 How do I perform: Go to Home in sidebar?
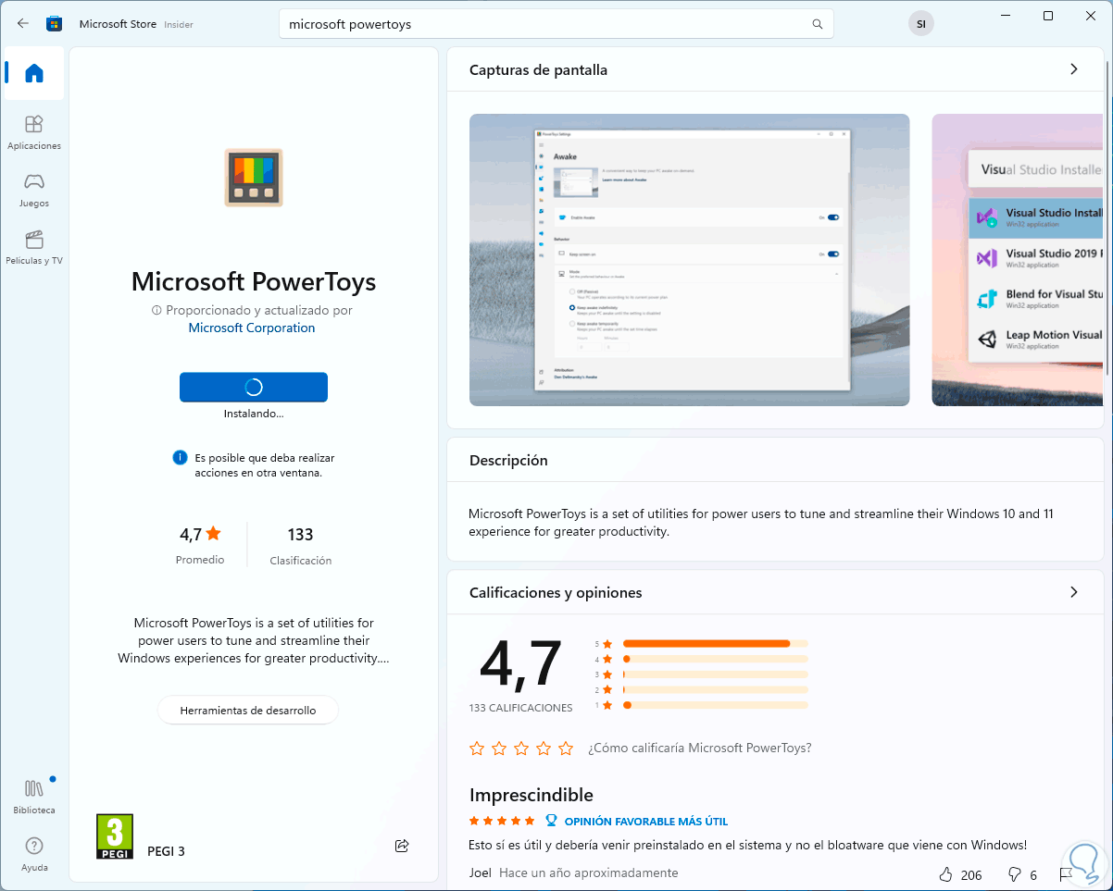pos(34,73)
